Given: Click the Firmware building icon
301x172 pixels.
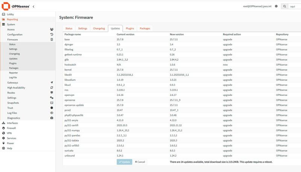Looking at the screenshot, I should tap(52, 39).
